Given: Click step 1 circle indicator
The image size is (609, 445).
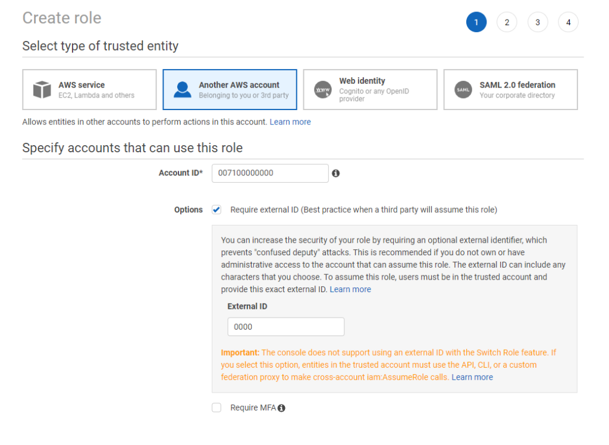Looking at the screenshot, I should 476,23.
